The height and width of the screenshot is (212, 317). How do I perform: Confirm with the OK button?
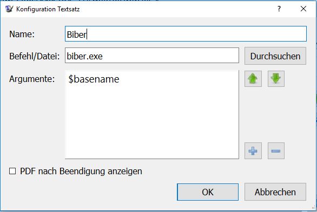coord(208,192)
